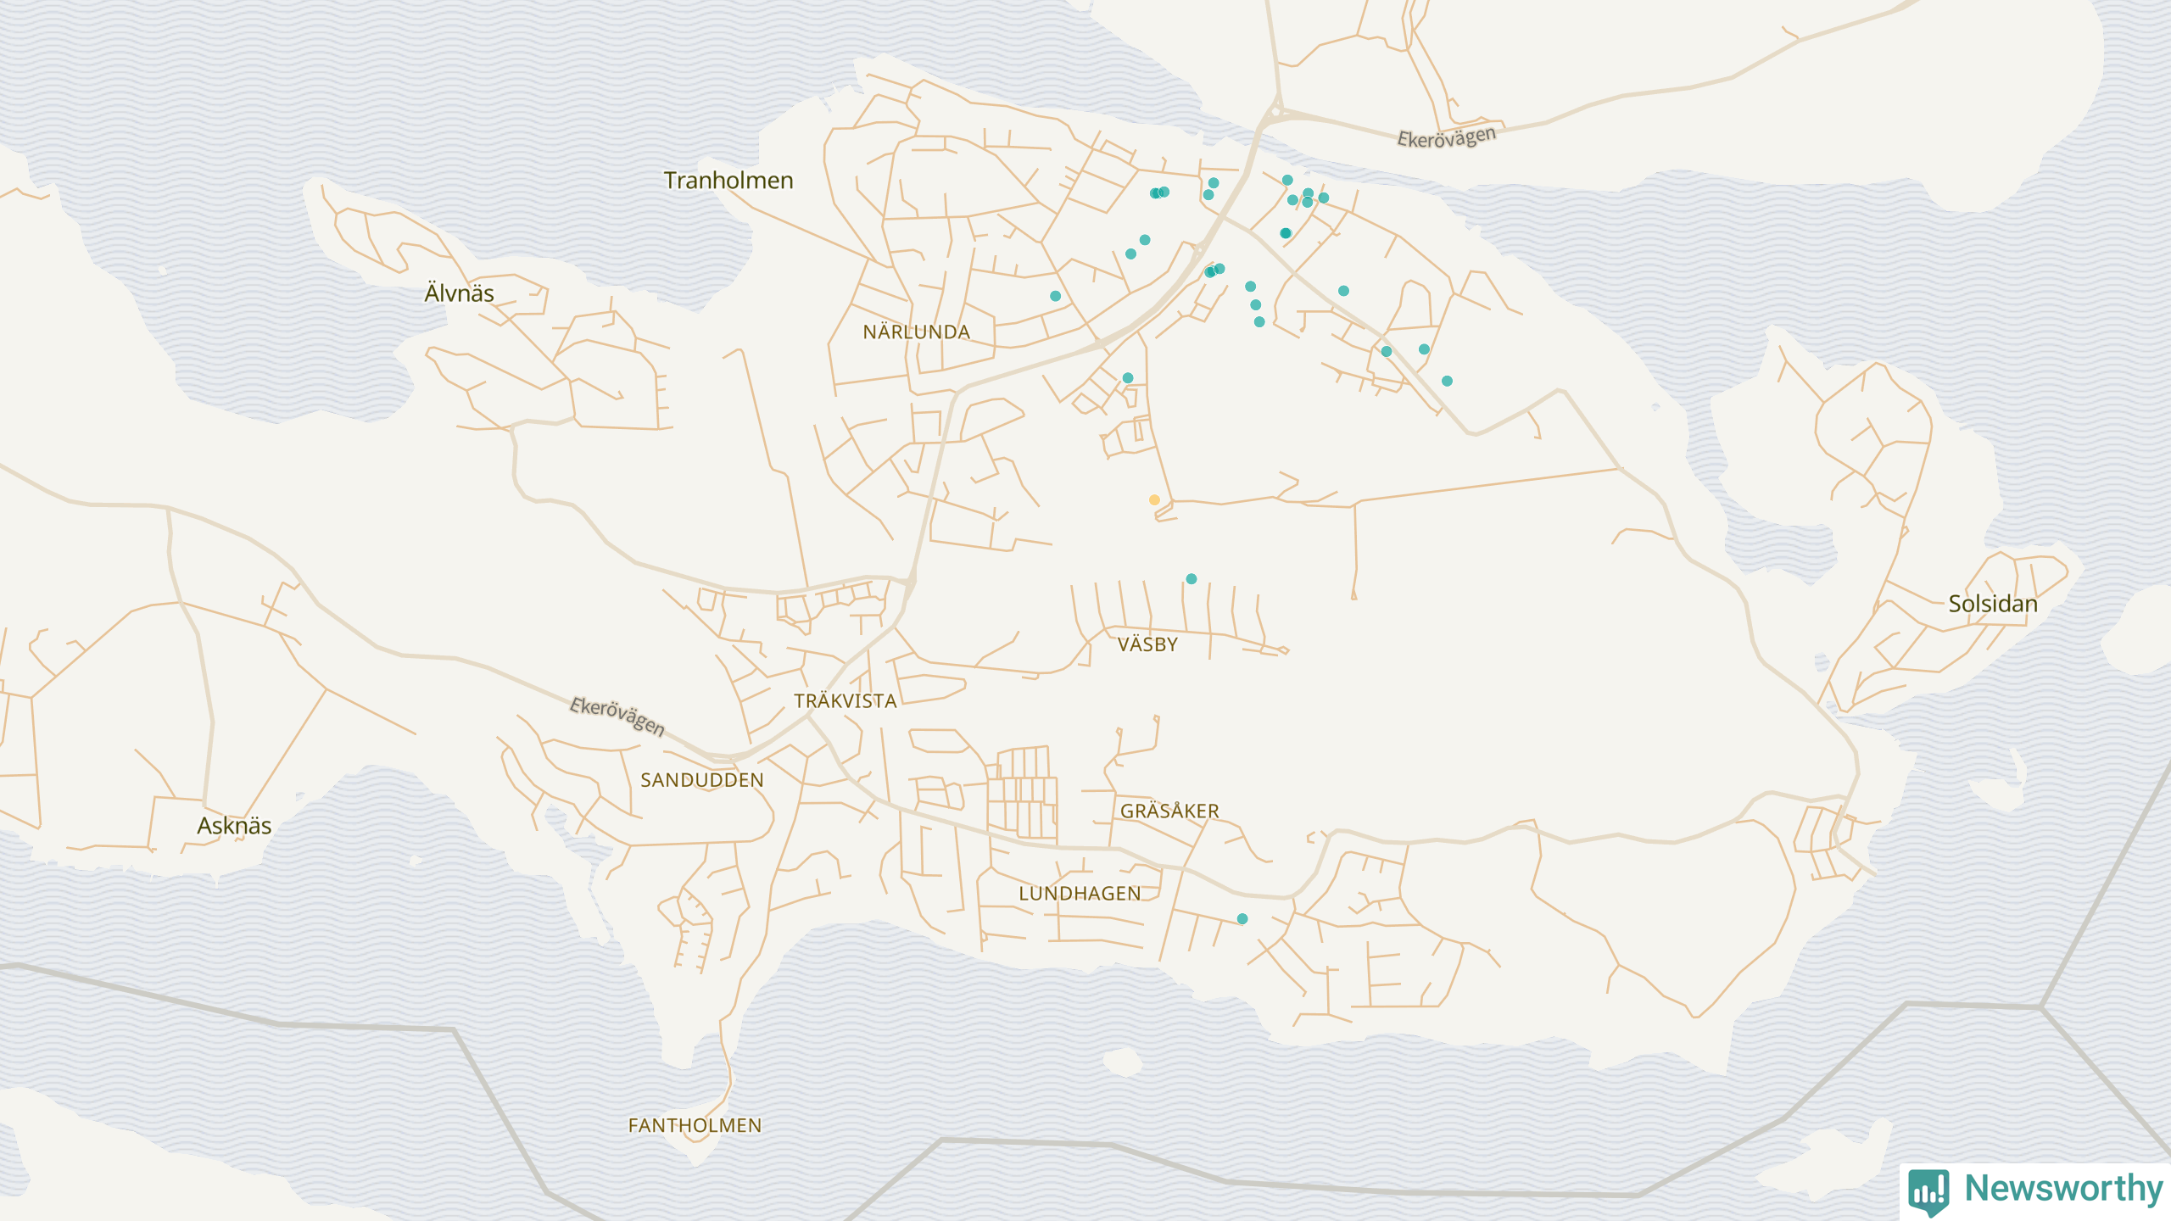Click the Asknäs place label
Viewport: 2171px width, 1221px height.
234,826
